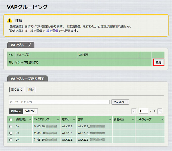
Task: Click the 割り当て button
Action: 17,90
